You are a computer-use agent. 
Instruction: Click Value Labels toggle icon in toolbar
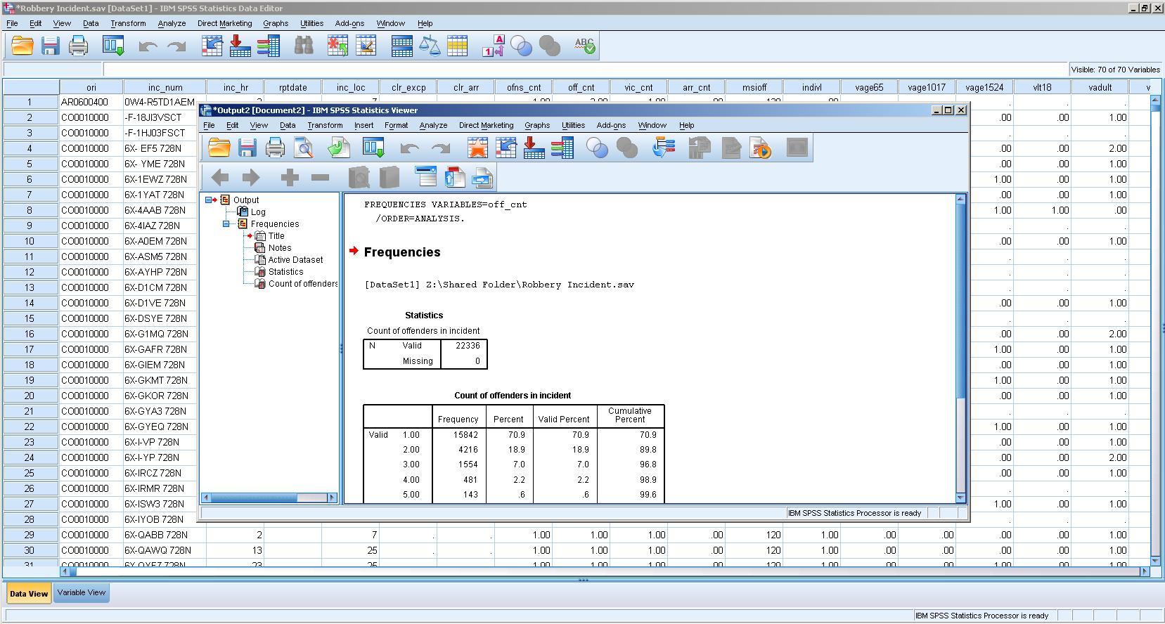493,46
